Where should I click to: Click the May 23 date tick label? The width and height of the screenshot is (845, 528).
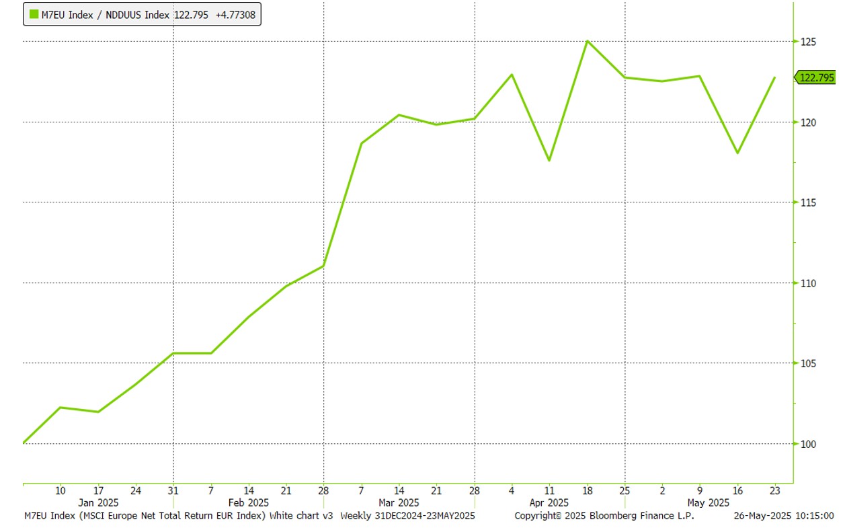[x=774, y=490]
